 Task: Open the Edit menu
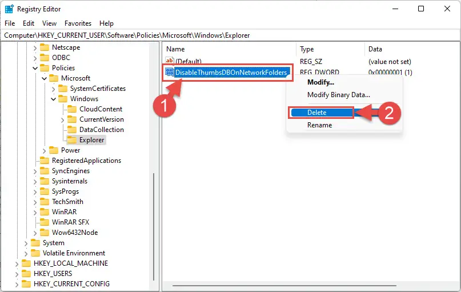(29, 23)
